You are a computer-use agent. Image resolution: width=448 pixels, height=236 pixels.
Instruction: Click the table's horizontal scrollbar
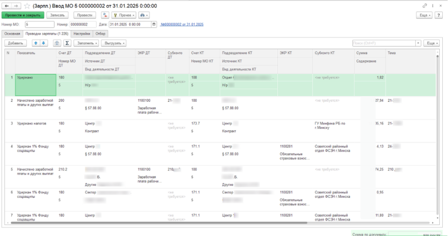pos(175,222)
